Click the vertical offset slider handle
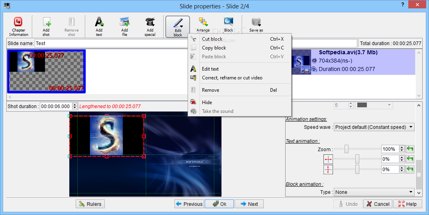Viewport: 429px width, 215px height. (357, 169)
